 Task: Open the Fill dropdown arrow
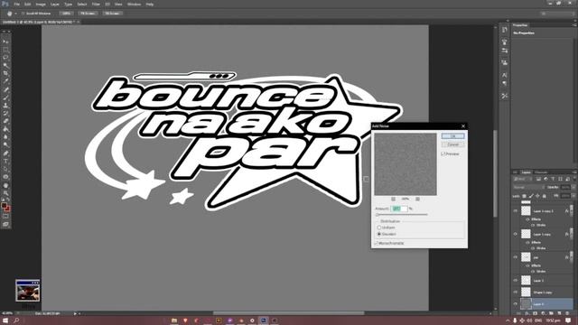click(x=573, y=196)
